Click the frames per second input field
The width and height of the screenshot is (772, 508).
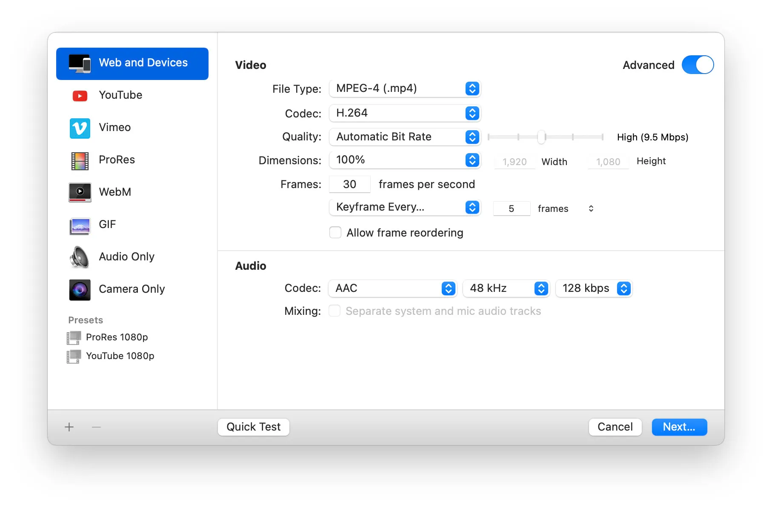click(349, 184)
